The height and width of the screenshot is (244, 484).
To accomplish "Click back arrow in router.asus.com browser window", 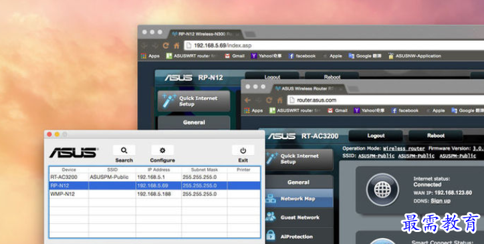I will tap(247, 100).
